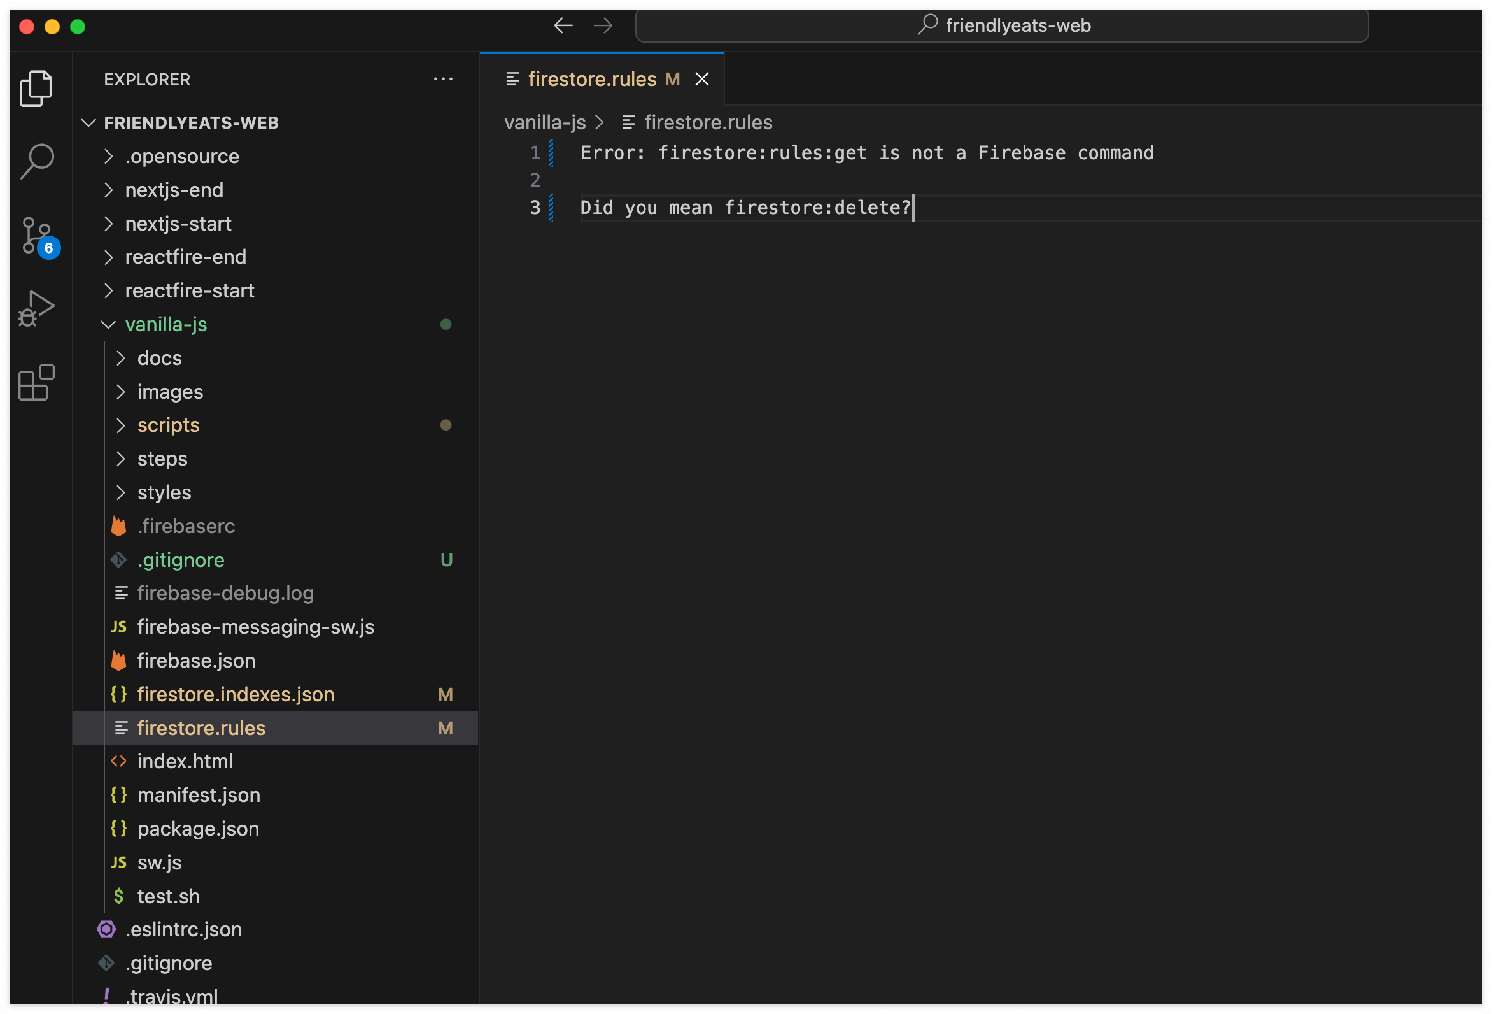Open the Search view icon

36,161
